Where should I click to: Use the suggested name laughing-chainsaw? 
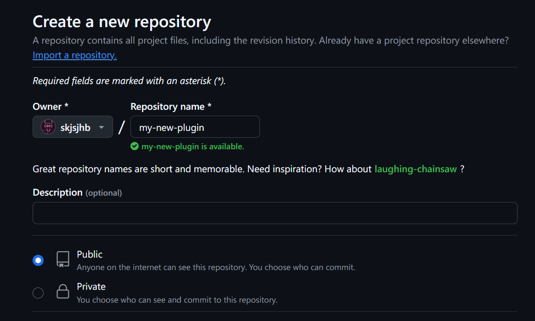pos(415,169)
